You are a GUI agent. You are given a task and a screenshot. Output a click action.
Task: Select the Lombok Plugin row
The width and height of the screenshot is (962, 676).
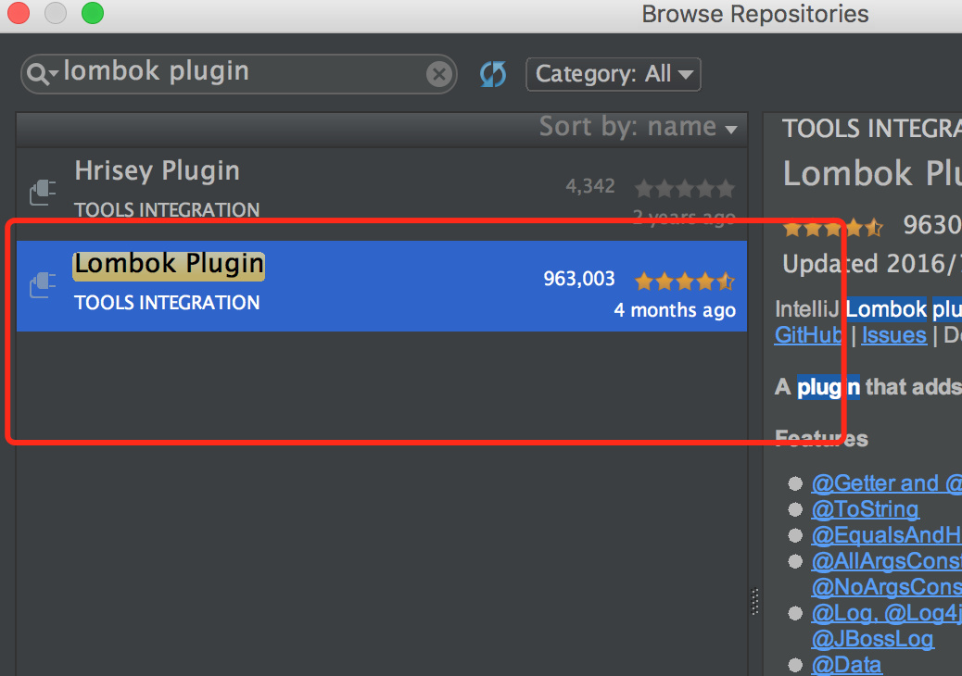click(382, 285)
